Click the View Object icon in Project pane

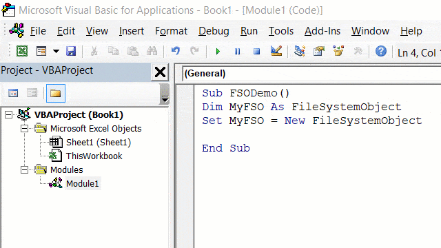tap(32, 93)
